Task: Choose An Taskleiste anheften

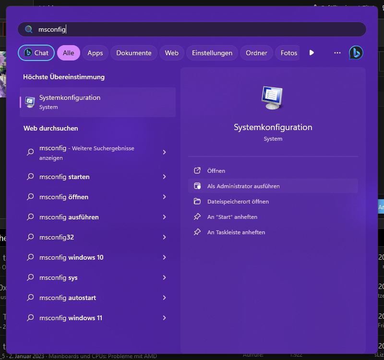Action: [x=273, y=232]
